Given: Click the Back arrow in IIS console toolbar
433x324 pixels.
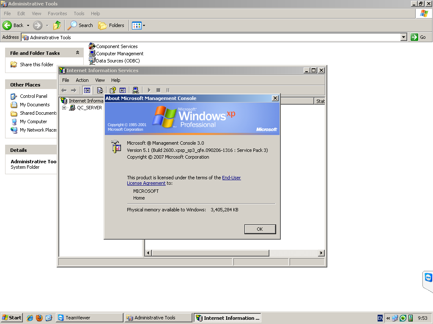Looking at the screenshot, I should click(x=64, y=90).
